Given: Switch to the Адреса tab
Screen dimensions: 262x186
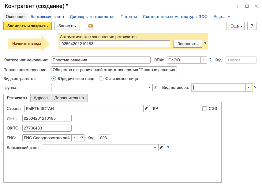Looking at the screenshot, I should tap(41, 98).
